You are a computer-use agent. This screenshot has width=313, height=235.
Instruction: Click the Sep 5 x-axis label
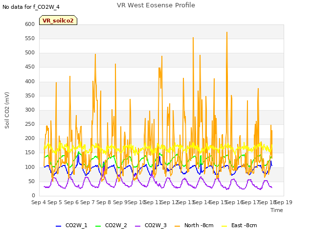tap(55, 202)
